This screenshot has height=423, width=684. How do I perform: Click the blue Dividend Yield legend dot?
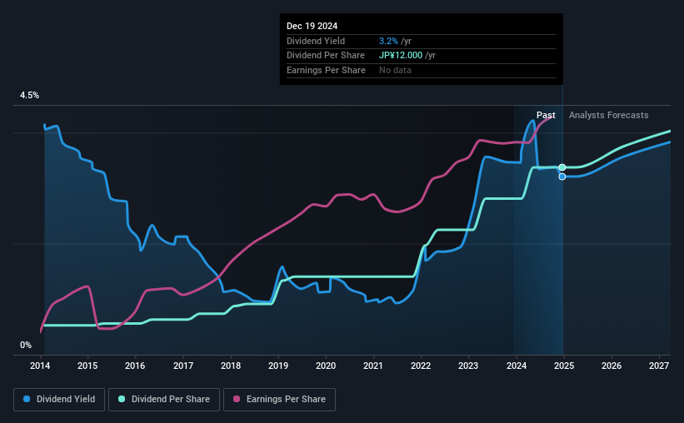27,399
